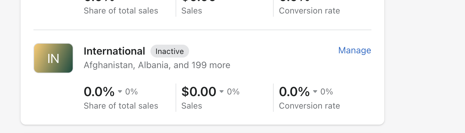Screen dimensions: 465x133
Task: Click the International market "IN" avatar
Action: click(x=53, y=58)
